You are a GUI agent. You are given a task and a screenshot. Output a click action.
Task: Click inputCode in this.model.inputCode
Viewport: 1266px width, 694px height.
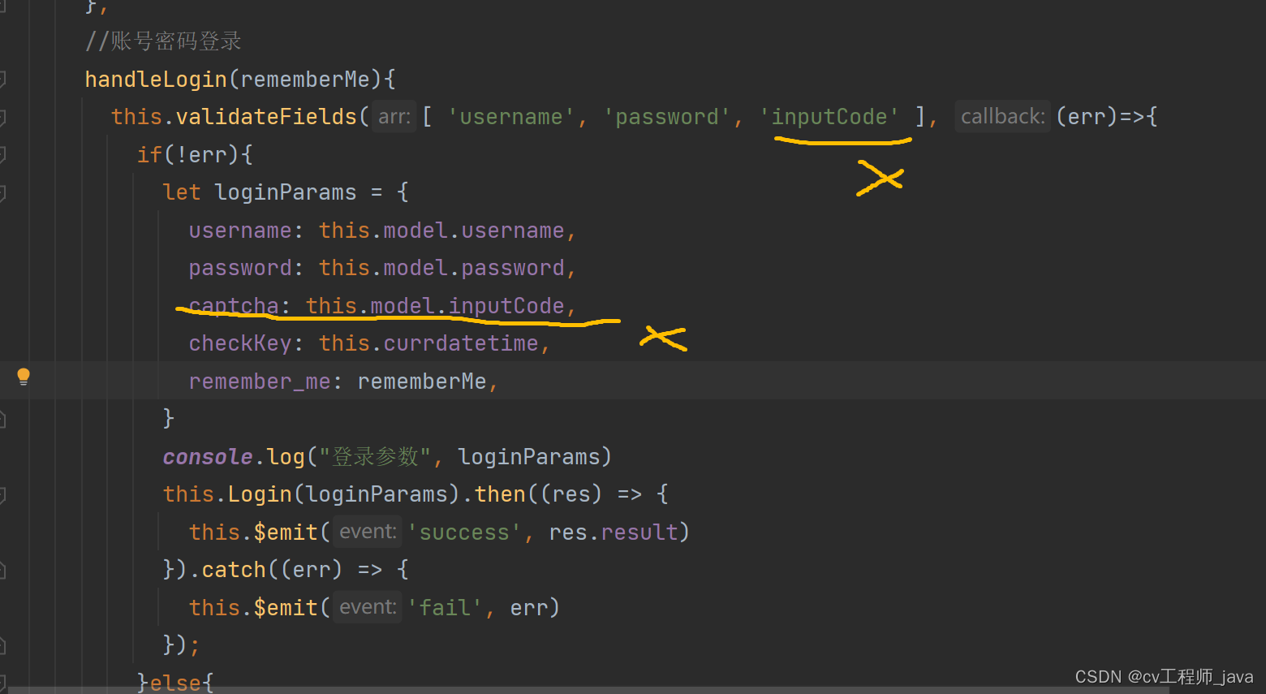(x=506, y=306)
